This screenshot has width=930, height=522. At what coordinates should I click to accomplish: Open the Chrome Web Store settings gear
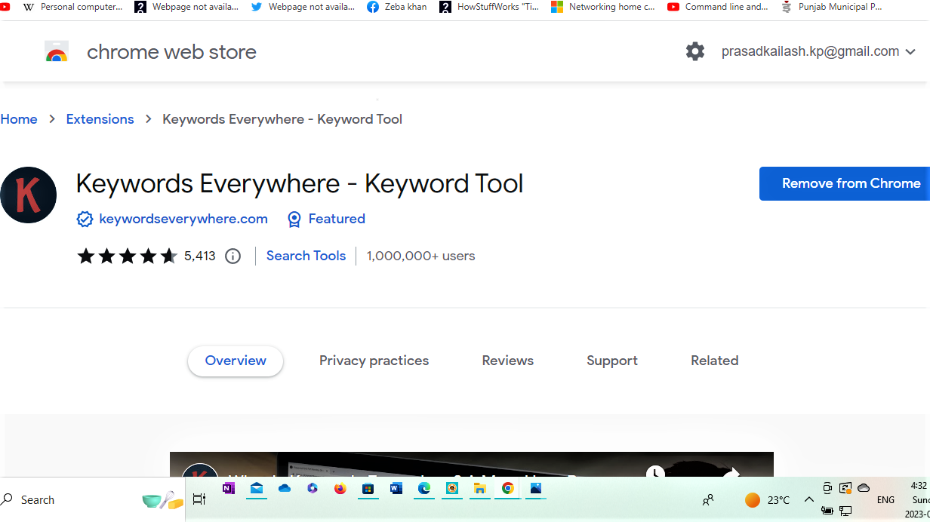[x=695, y=51]
